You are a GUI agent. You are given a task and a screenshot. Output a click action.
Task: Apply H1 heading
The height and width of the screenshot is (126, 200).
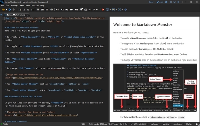click(57, 10)
